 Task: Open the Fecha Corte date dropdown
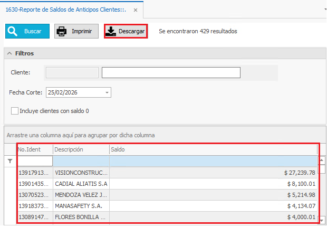(x=107, y=92)
